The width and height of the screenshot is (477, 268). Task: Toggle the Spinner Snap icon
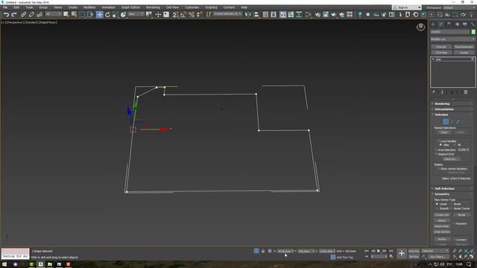point(199,15)
